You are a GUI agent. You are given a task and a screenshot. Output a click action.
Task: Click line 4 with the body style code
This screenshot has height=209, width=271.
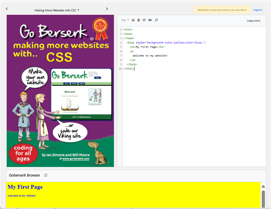[166, 43]
